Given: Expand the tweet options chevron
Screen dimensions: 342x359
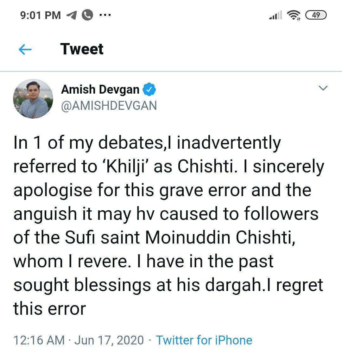Looking at the screenshot, I should 323,88.
